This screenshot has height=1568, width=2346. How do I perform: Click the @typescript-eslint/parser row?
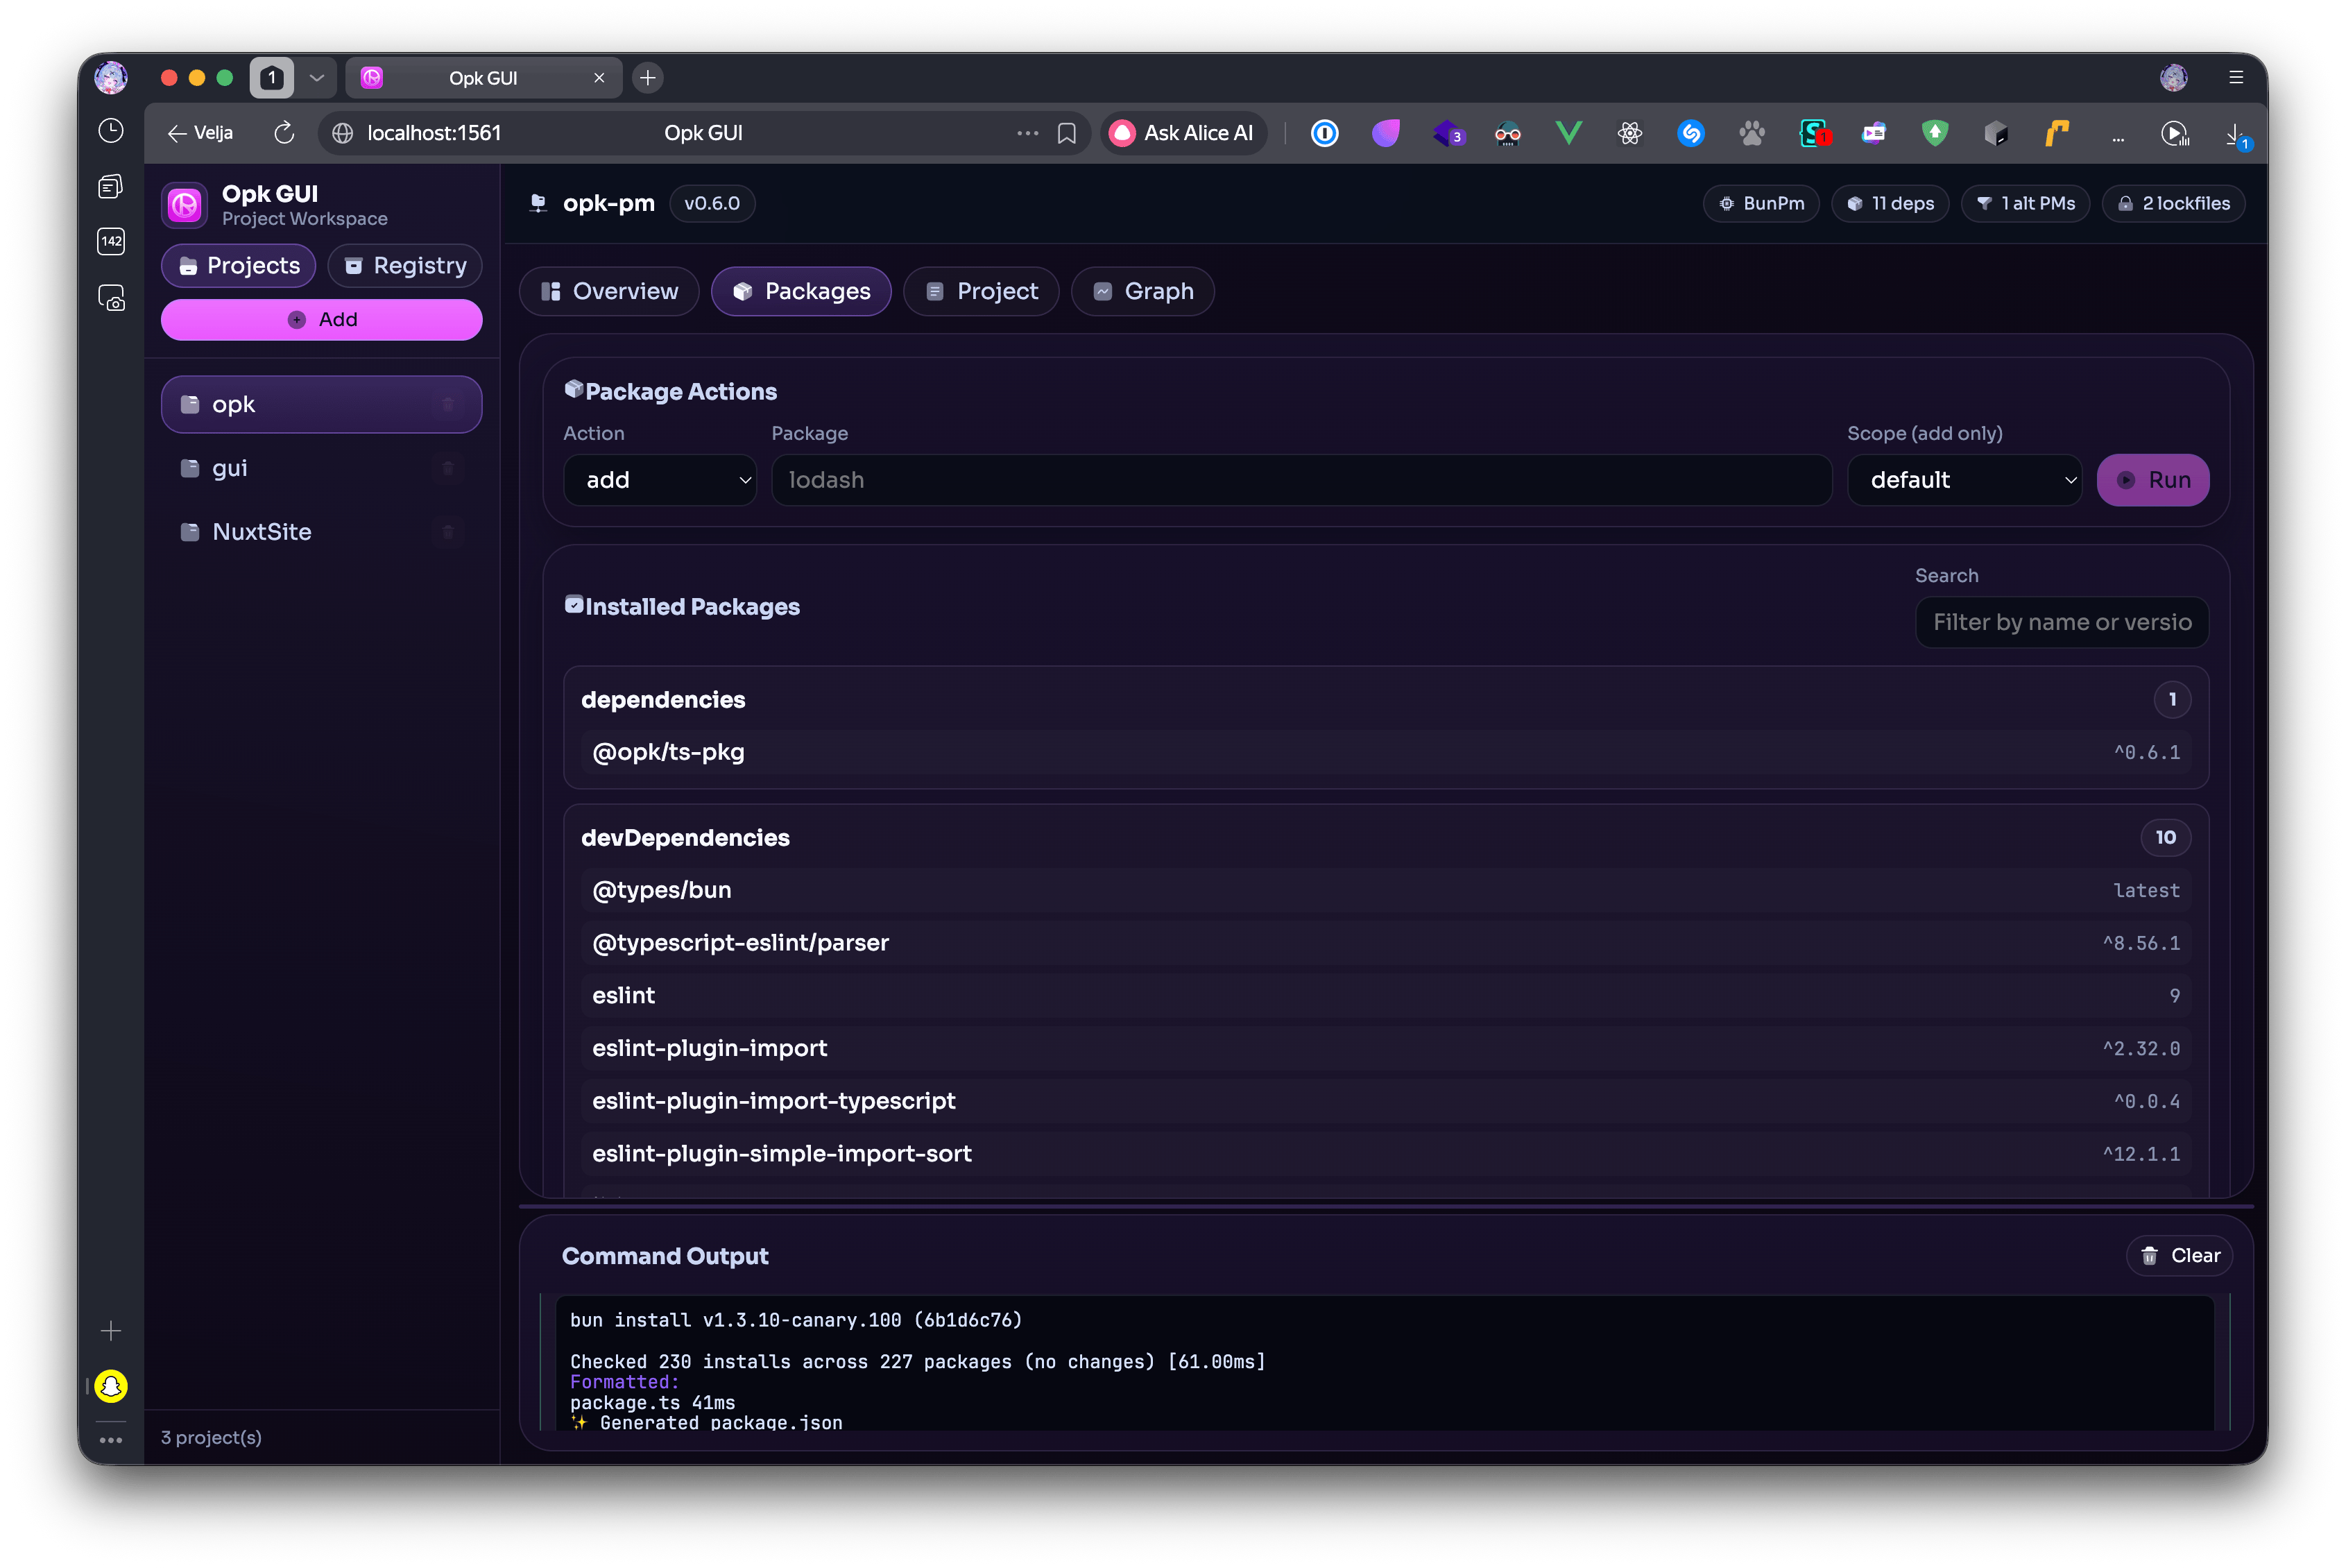1387,943
